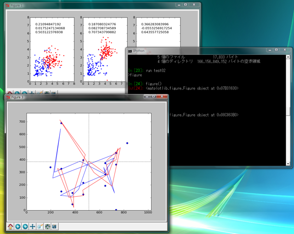Click the Figure object at 0x07B31630 output
This screenshot has width=294, height=234.
pyautogui.click(x=192, y=88)
